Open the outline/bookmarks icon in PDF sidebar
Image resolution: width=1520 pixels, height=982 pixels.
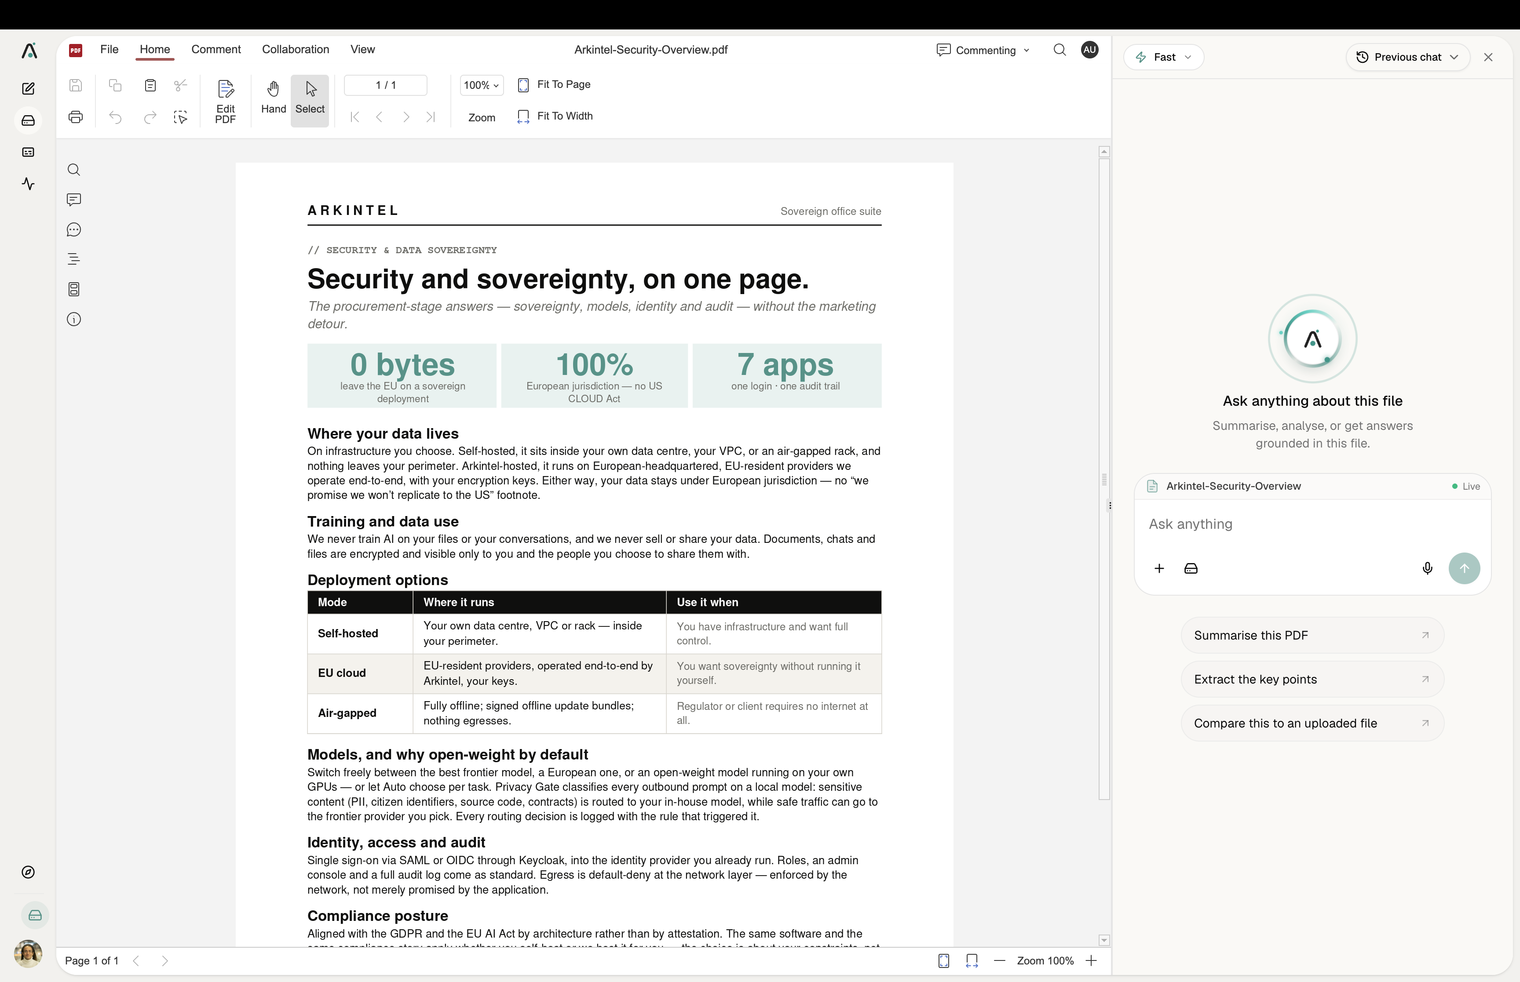74,259
